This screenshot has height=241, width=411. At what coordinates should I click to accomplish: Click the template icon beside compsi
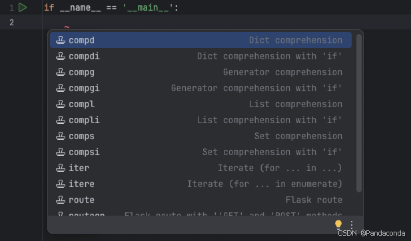(61, 152)
